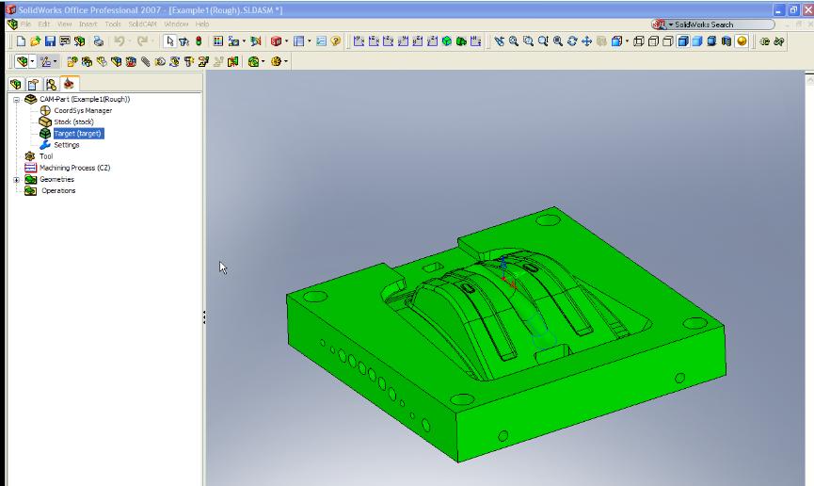Open dropdown of the green reference geometry icon
The width and height of the screenshot is (814, 486).
[263, 61]
